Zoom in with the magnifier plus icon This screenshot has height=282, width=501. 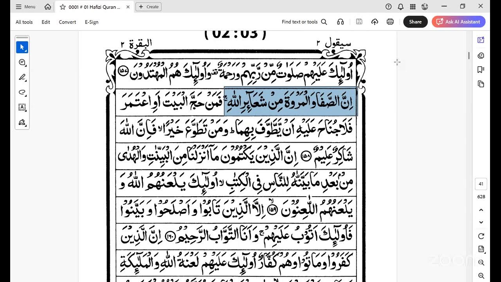(481, 262)
